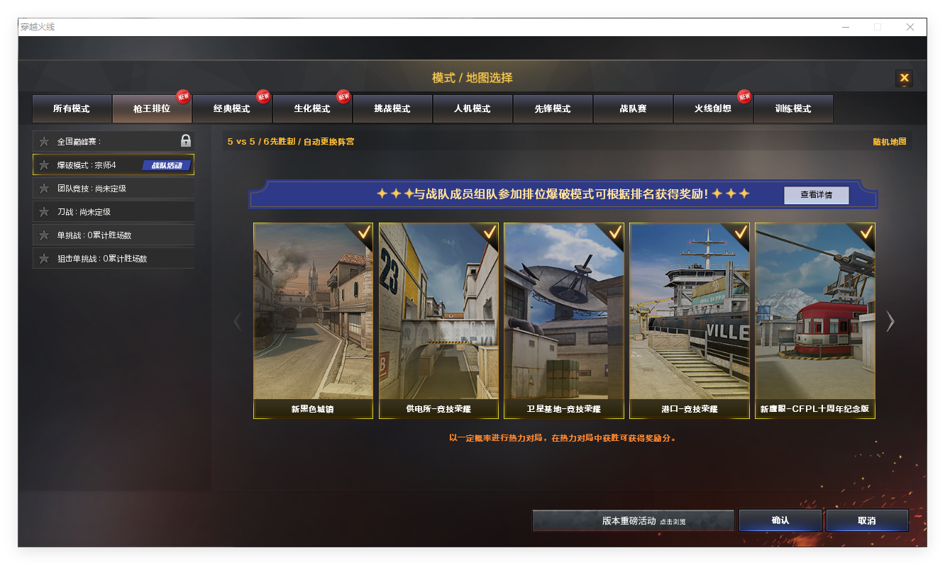Click the NEW badge on 火线创想 tab
Image resolution: width=945 pixels, height=565 pixels.
coord(744,97)
